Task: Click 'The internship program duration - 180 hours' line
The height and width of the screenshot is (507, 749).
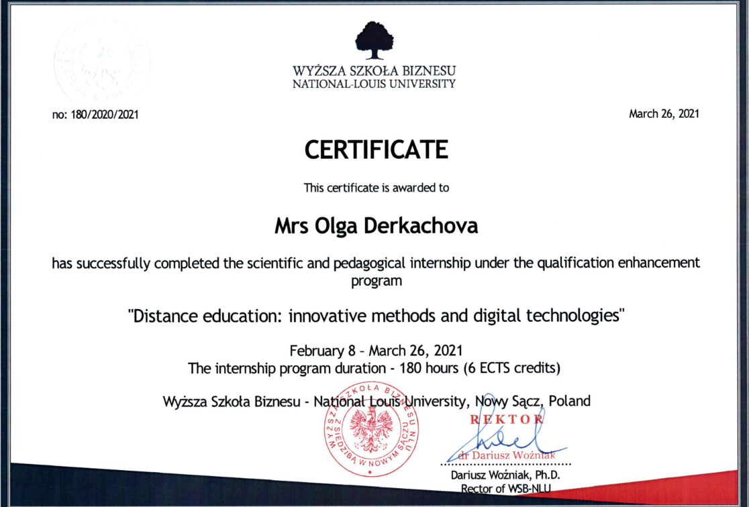Action: tap(374, 369)
